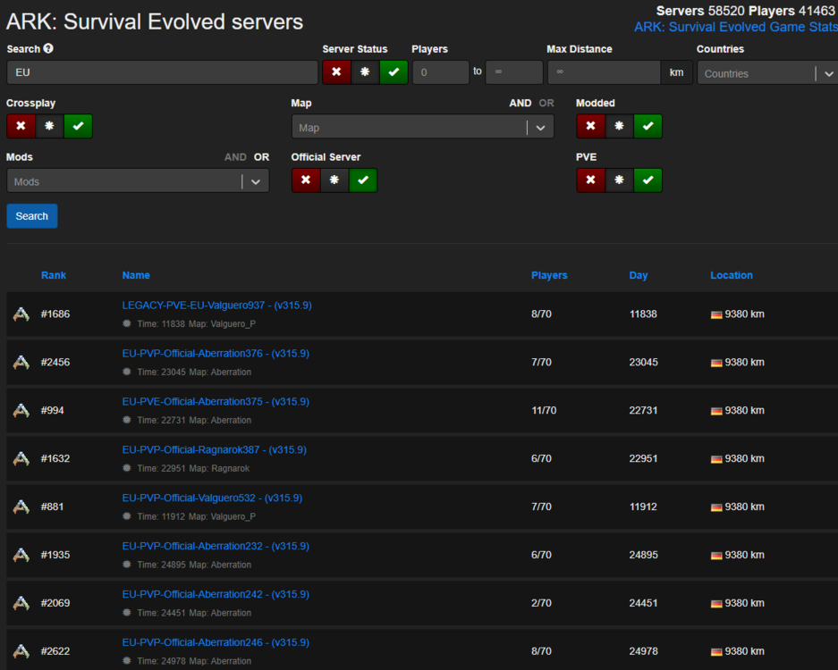The height and width of the screenshot is (670, 838).
Task: Click the status dot under EU-PVP-Official-Ragnarok387
Action: (127, 468)
